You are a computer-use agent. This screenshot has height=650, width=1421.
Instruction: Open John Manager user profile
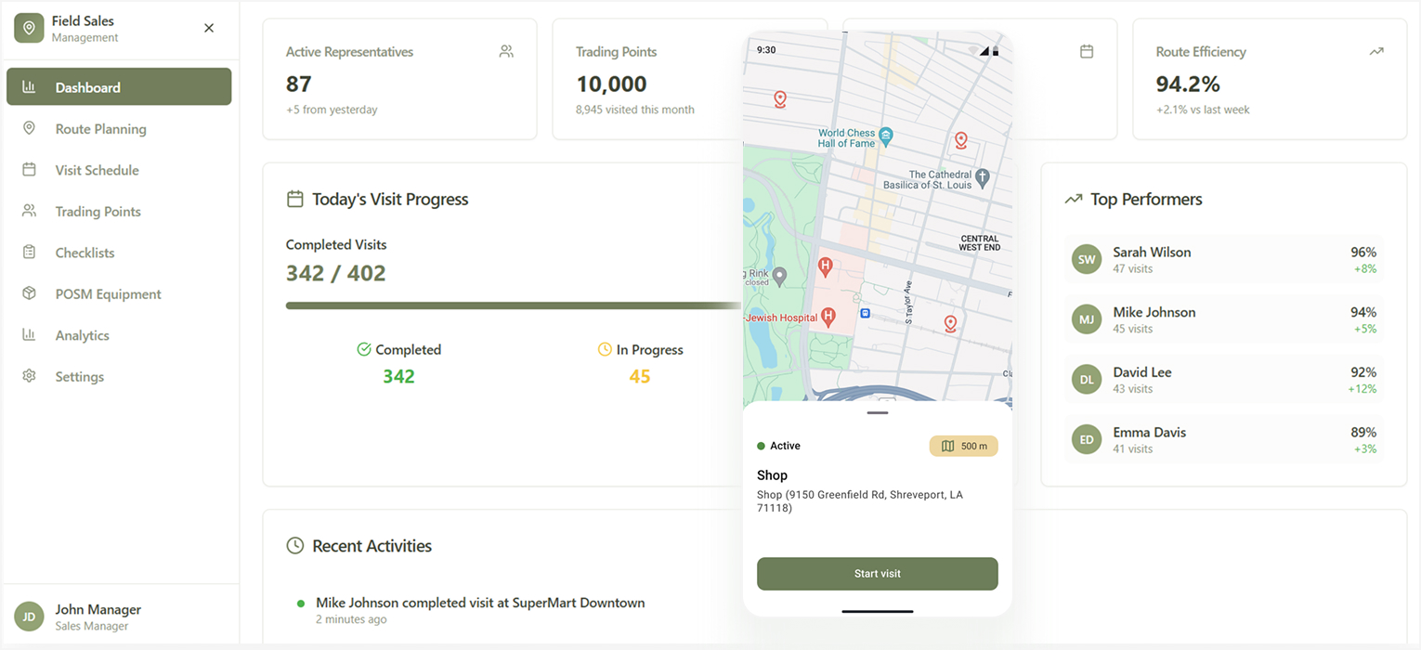click(98, 617)
